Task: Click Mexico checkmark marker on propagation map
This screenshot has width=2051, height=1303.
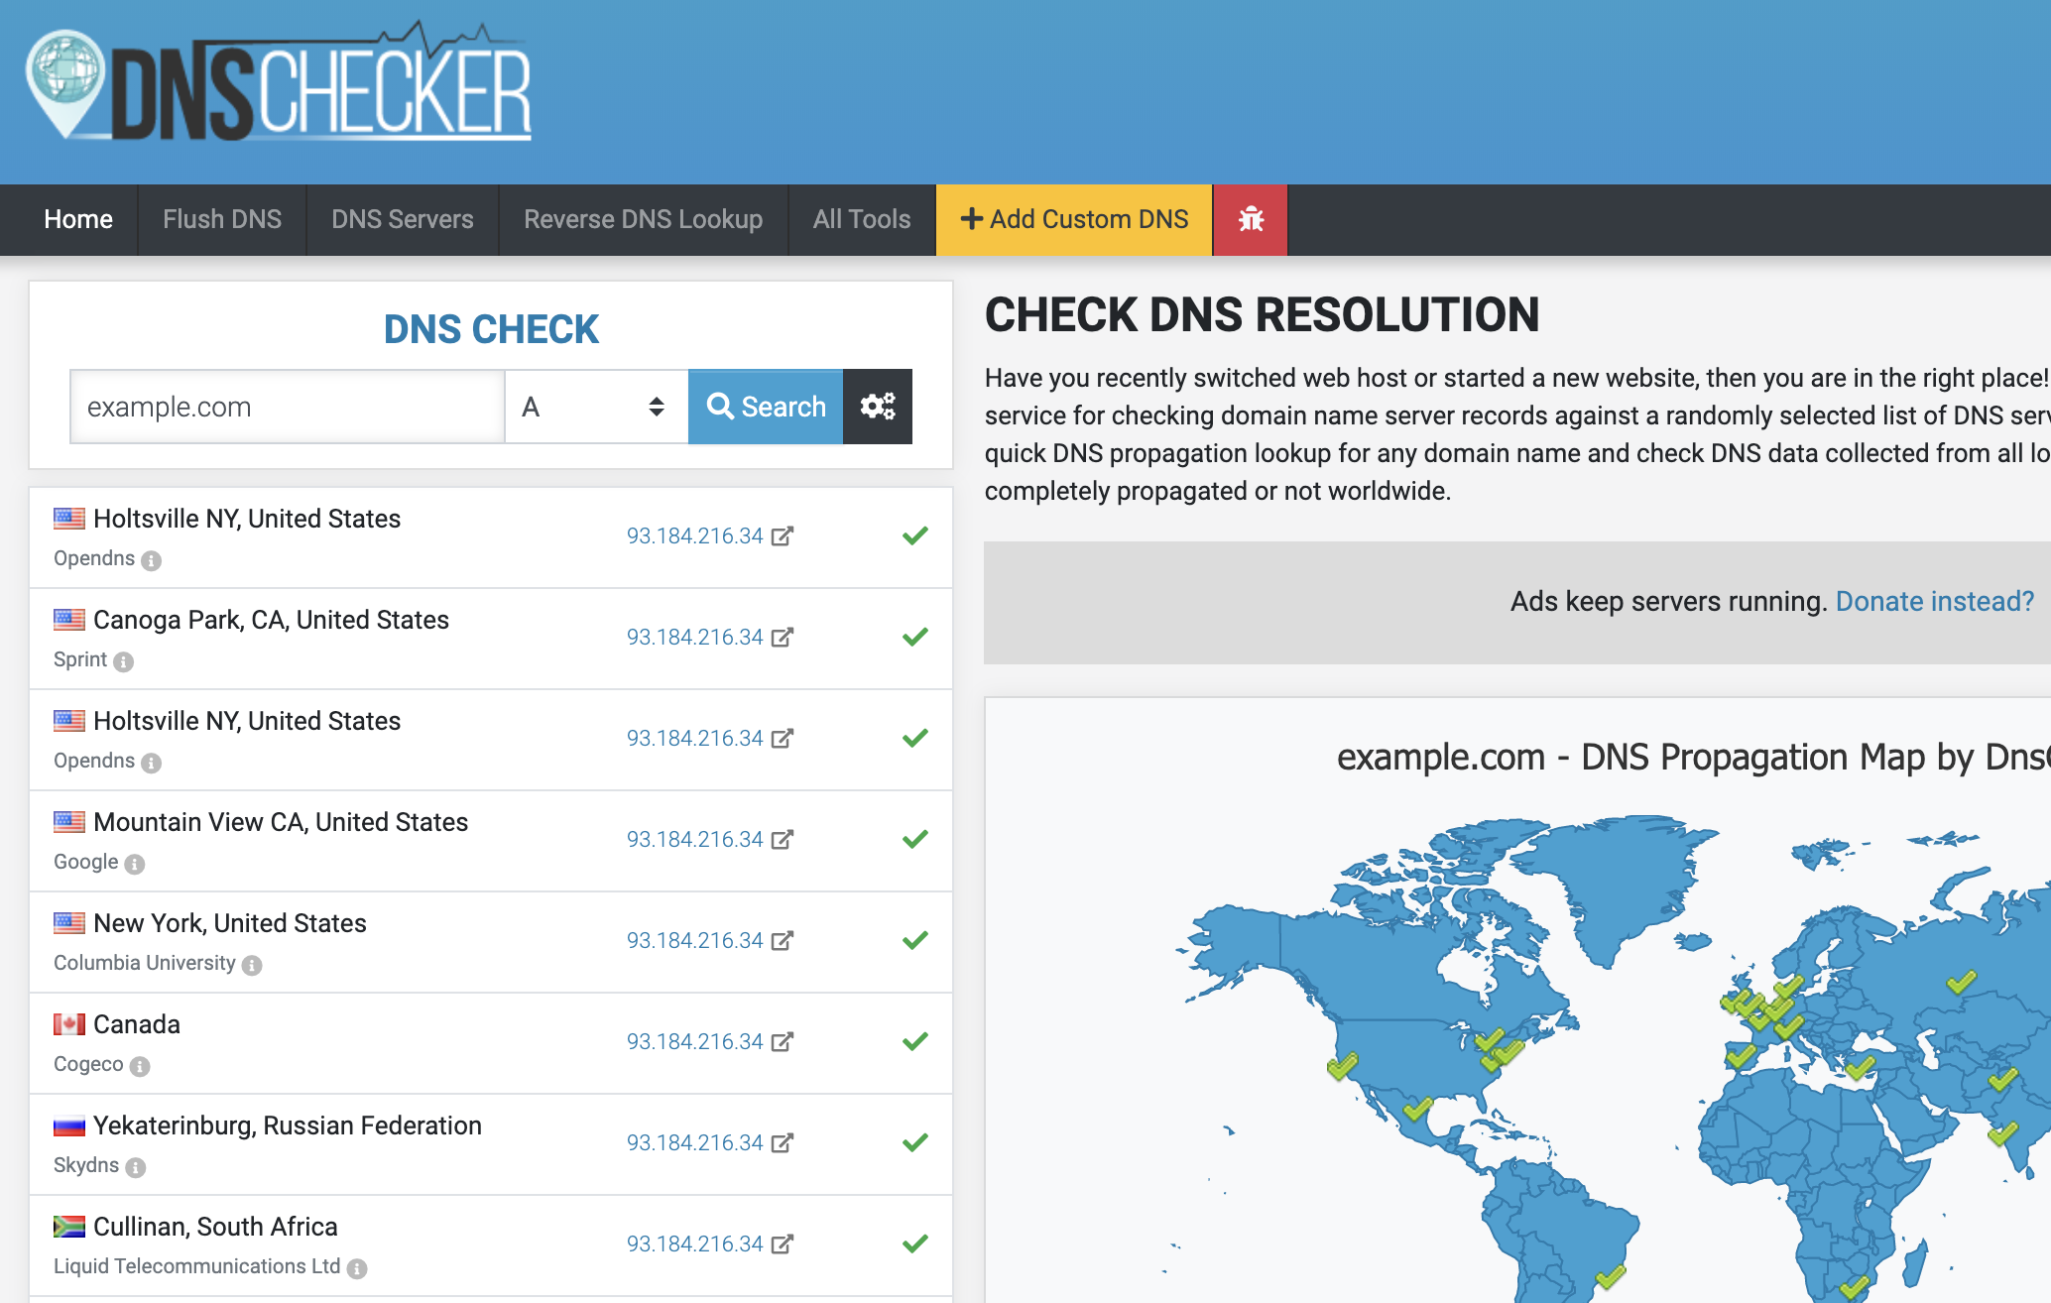Action: pos(1417,1107)
